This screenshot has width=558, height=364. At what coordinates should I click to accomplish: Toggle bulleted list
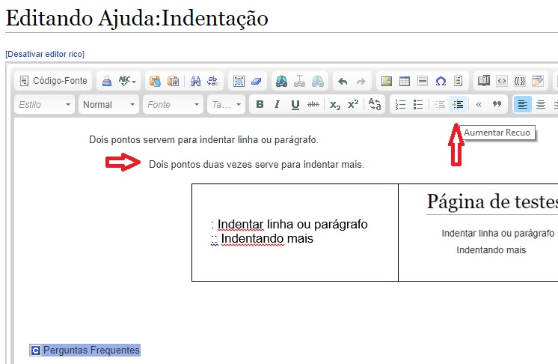pyautogui.click(x=418, y=104)
